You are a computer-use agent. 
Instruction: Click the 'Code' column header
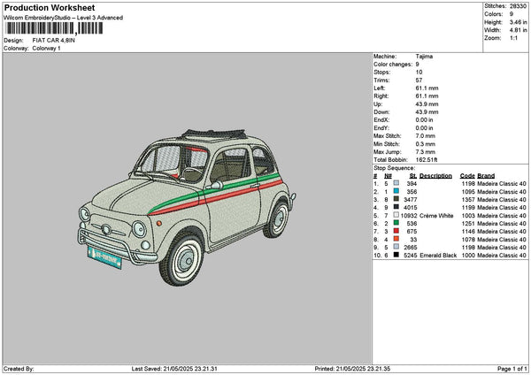(467, 176)
